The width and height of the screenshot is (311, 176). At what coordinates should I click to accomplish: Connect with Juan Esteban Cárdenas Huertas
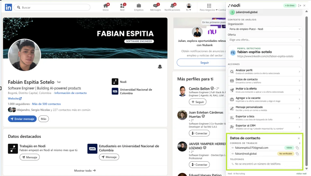pyautogui.click(x=199, y=133)
